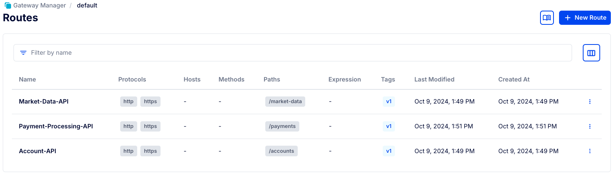Image resolution: width=614 pixels, height=176 pixels.
Task: Open the documentation book icon
Action: 547,18
